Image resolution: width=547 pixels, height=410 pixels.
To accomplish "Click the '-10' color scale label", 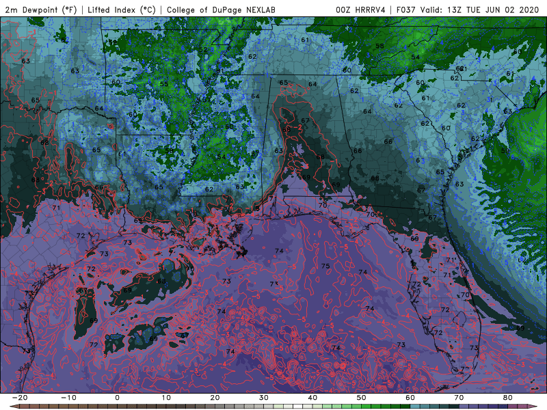I will click(x=68, y=398).
